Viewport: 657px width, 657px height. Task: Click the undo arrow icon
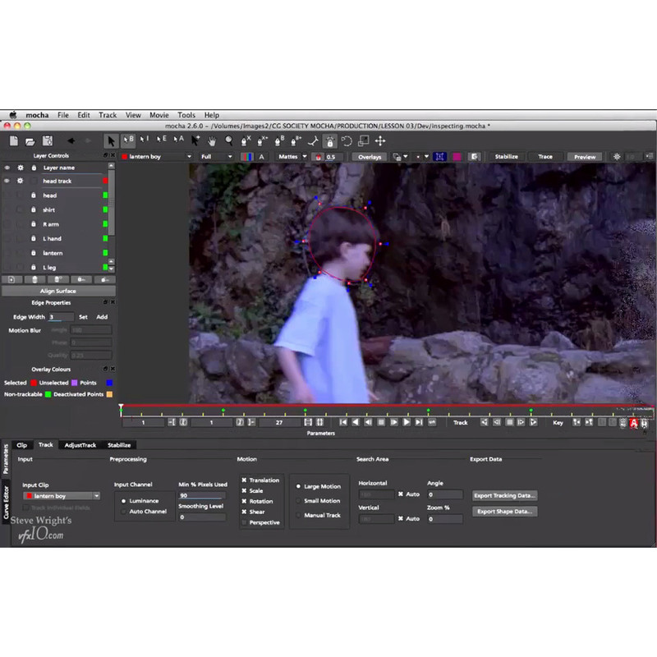click(x=71, y=141)
